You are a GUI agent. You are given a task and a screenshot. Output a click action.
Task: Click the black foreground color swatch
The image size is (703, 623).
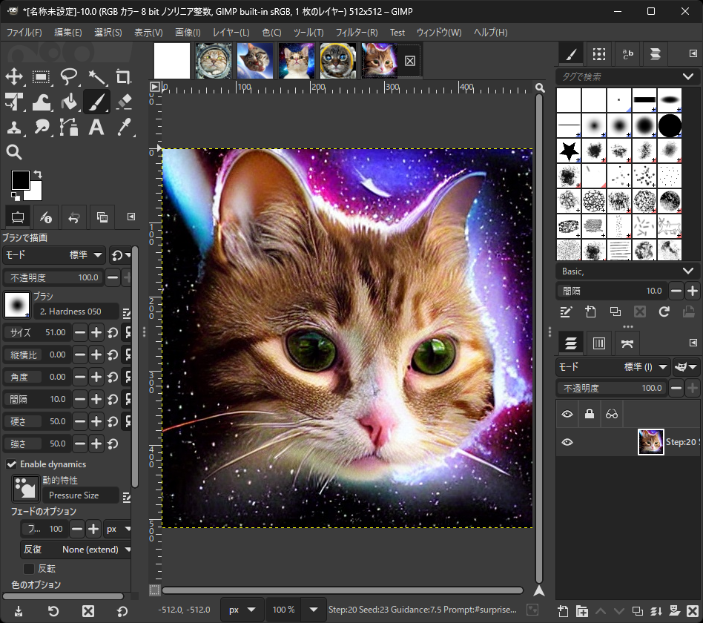[x=20, y=179]
